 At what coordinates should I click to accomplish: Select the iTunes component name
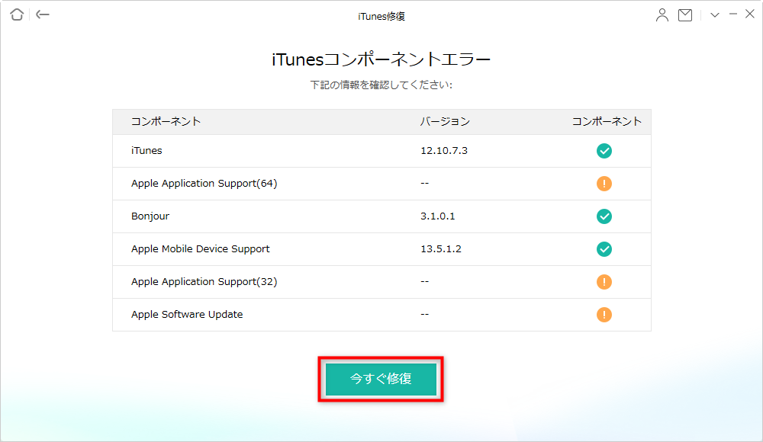coord(146,151)
